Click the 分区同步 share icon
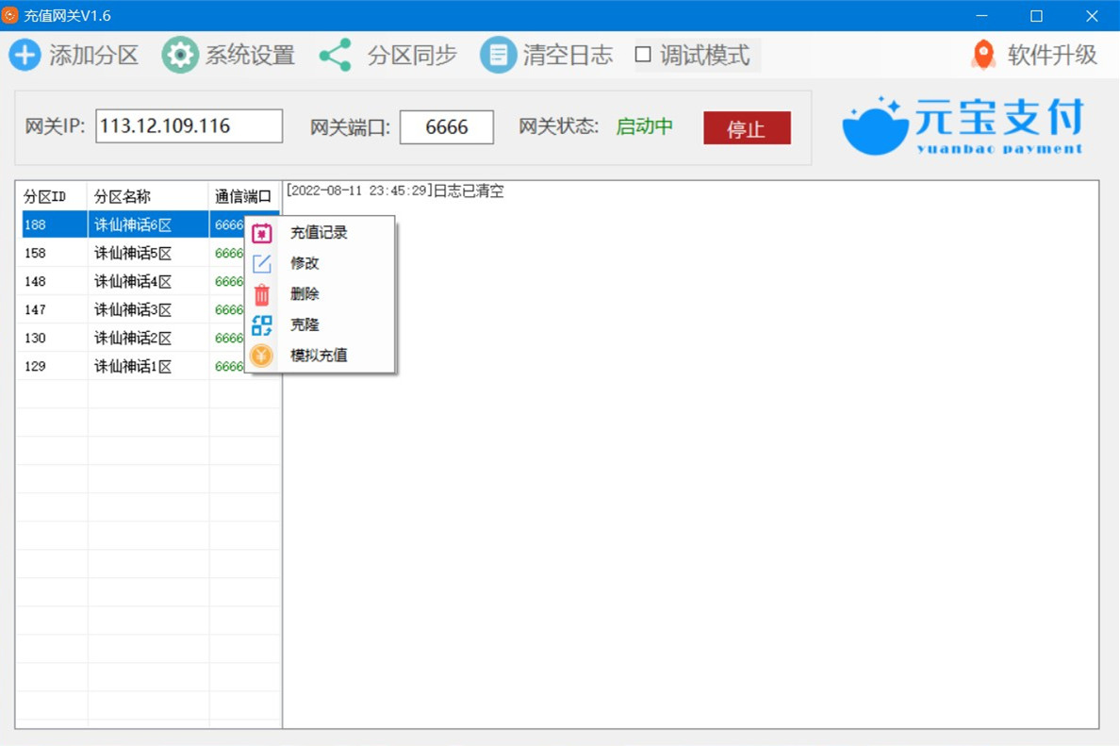 click(x=335, y=56)
